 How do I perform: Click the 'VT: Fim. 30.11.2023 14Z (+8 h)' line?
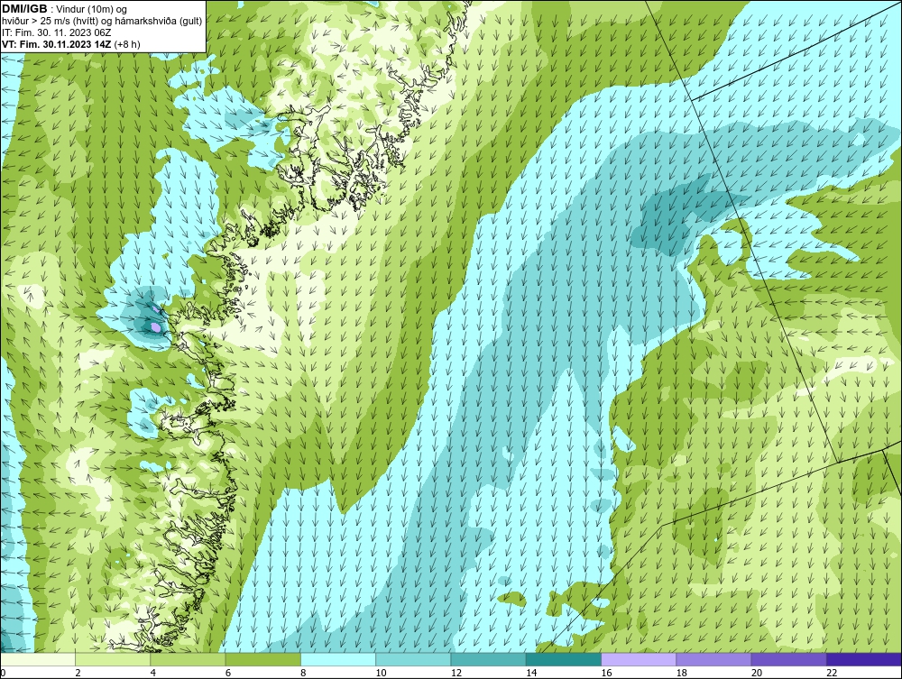coord(70,43)
